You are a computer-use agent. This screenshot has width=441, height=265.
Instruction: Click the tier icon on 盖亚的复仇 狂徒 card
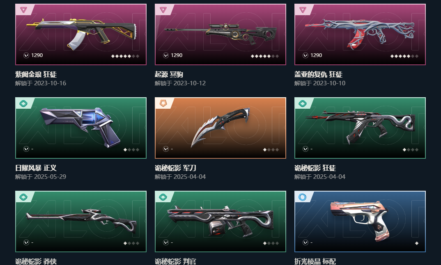click(303, 10)
